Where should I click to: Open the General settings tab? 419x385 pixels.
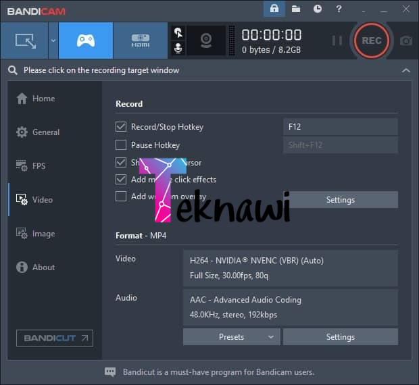[38, 132]
